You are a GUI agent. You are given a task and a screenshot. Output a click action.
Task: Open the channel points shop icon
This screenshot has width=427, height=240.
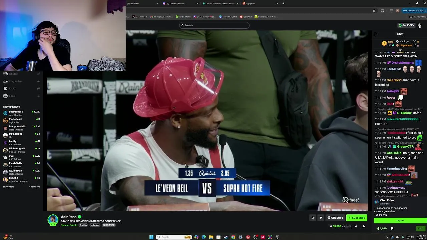[x=392, y=229]
